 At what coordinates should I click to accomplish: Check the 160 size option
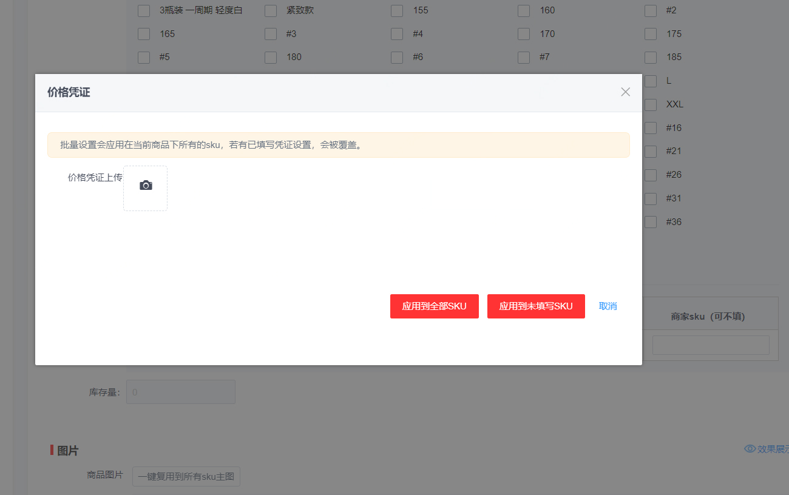pyautogui.click(x=524, y=10)
